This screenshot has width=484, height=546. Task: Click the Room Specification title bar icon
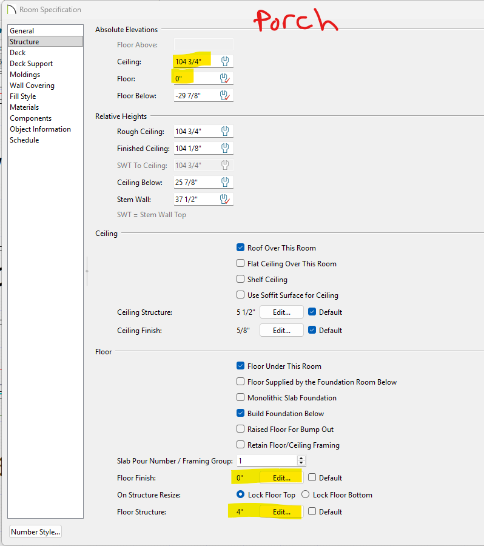coord(11,10)
